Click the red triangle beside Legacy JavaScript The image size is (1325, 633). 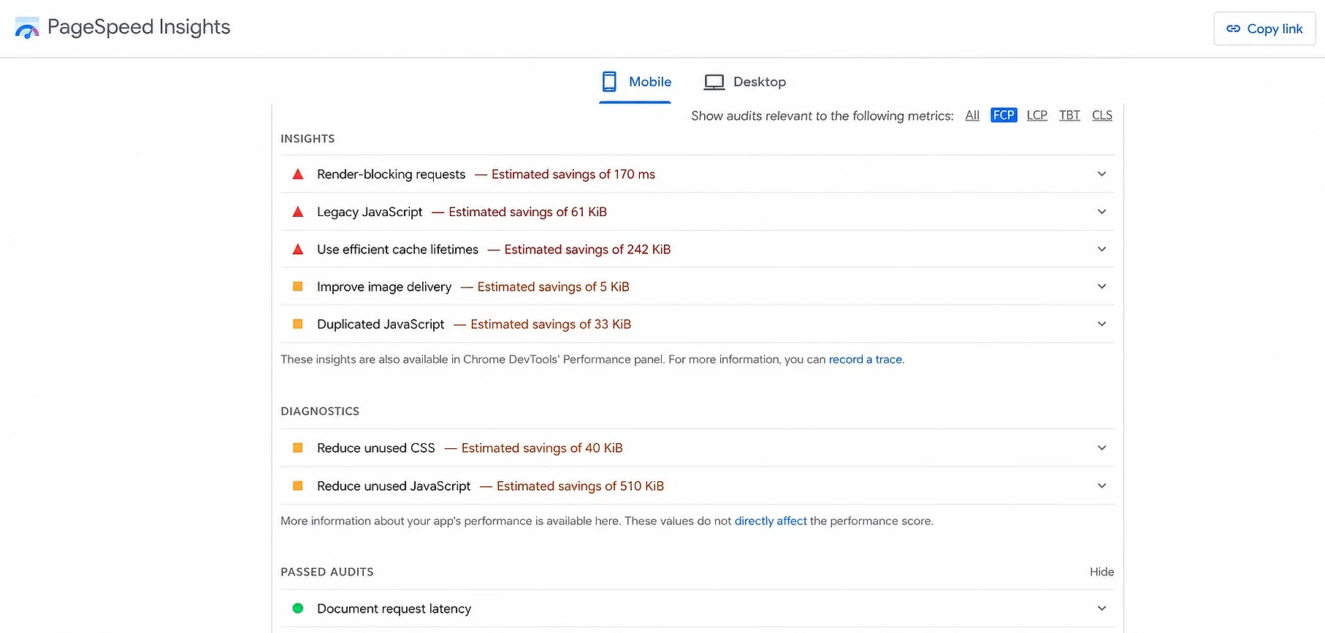pyautogui.click(x=298, y=212)
